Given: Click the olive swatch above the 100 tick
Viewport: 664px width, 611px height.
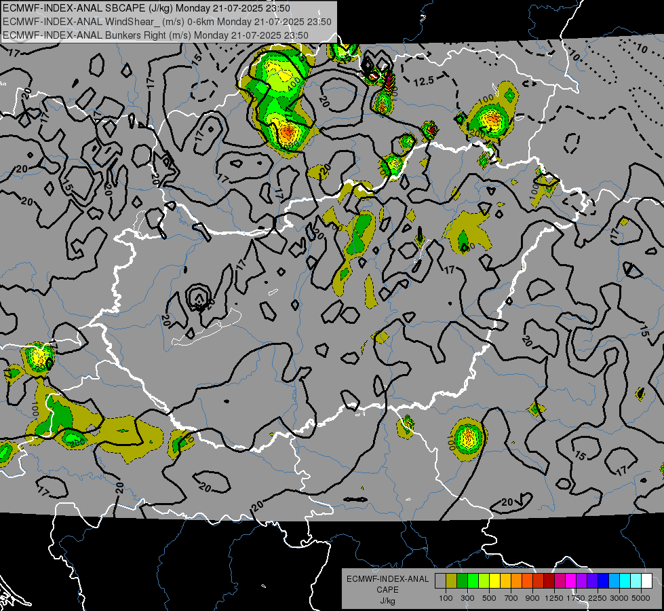Looking at the screenshot, I should coord(452,580).
